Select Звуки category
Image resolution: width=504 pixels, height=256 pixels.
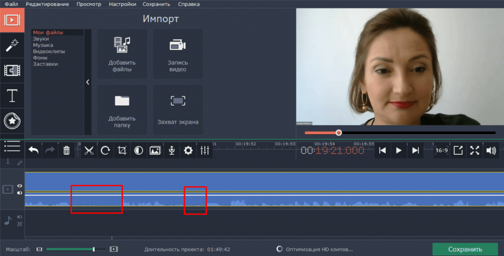coord(41,39)
